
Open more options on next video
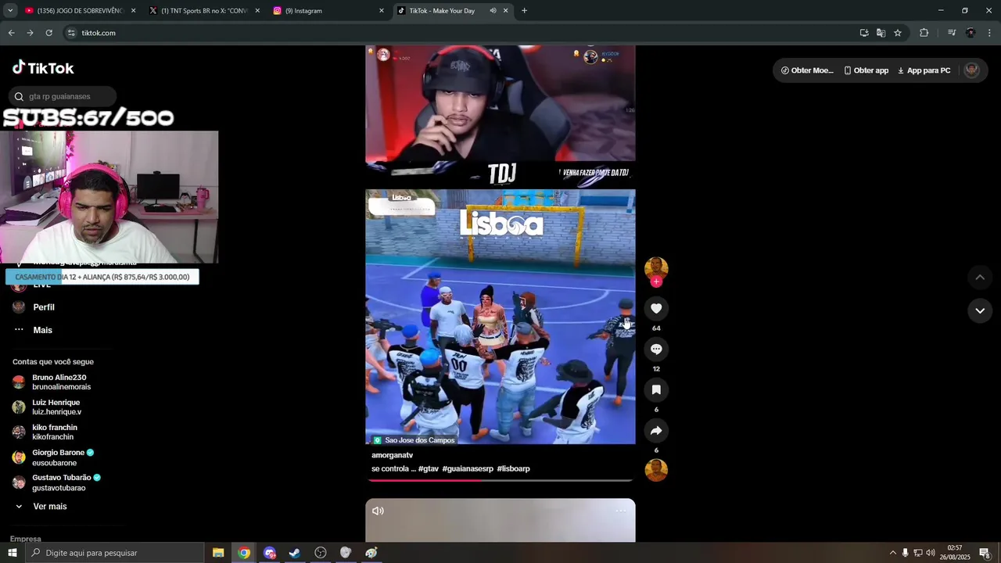pyautogui.click(x=621, y=511)
